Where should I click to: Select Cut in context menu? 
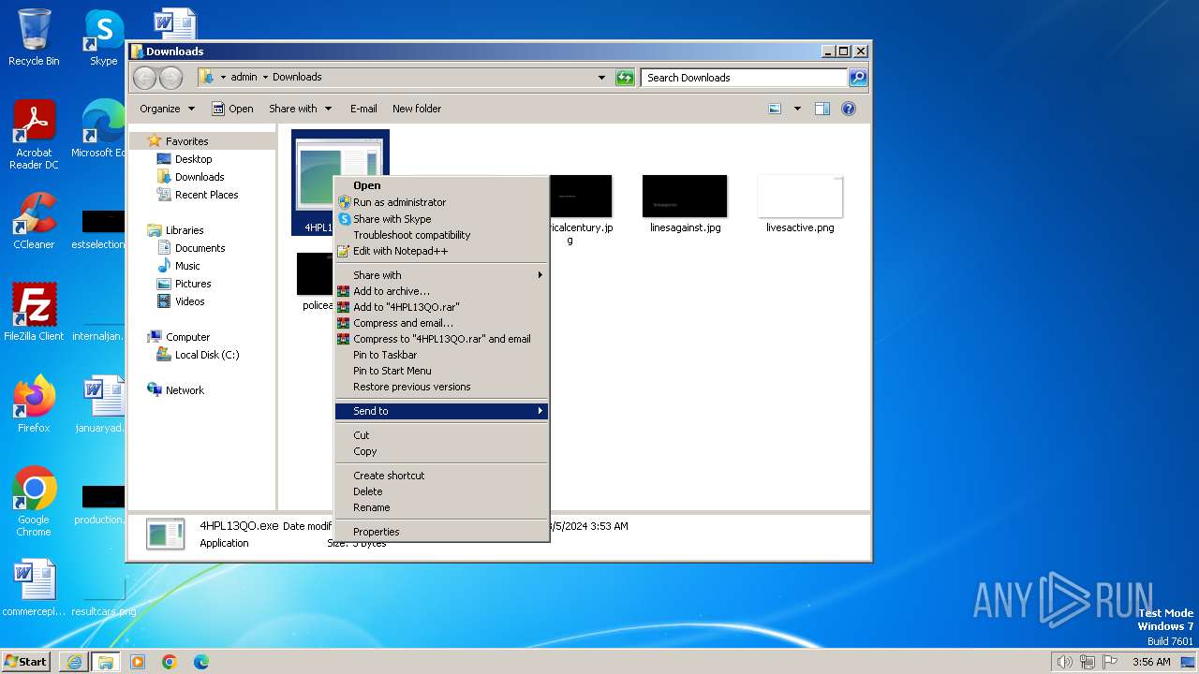tap(441, 435)
